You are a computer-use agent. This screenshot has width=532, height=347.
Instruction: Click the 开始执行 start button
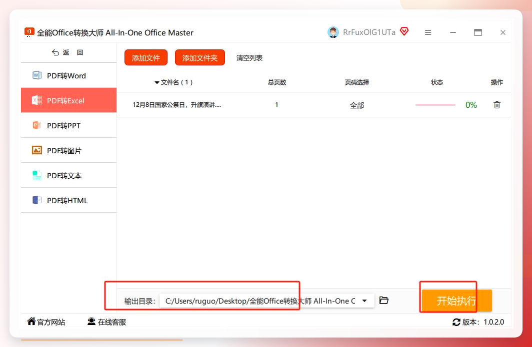click(456, 301)
